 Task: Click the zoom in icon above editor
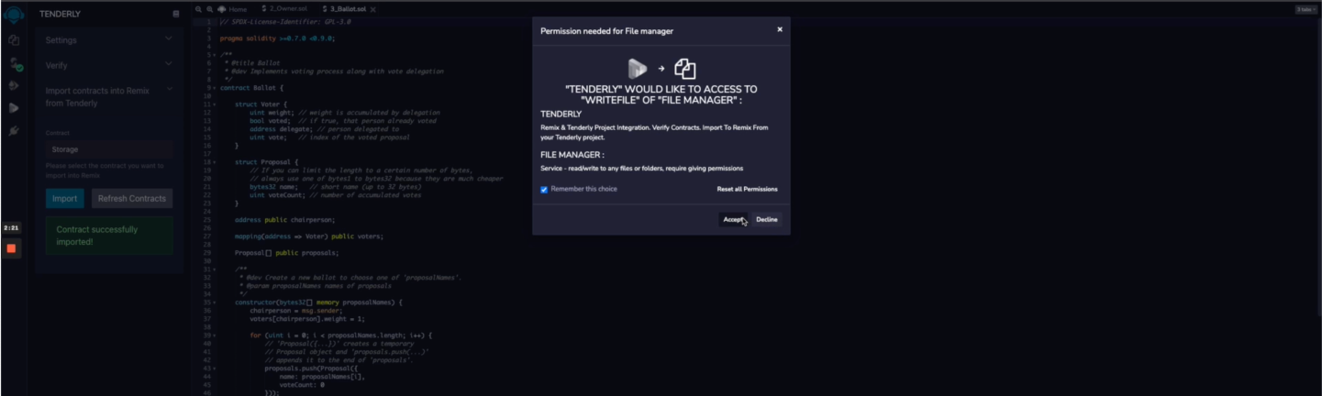209,8
